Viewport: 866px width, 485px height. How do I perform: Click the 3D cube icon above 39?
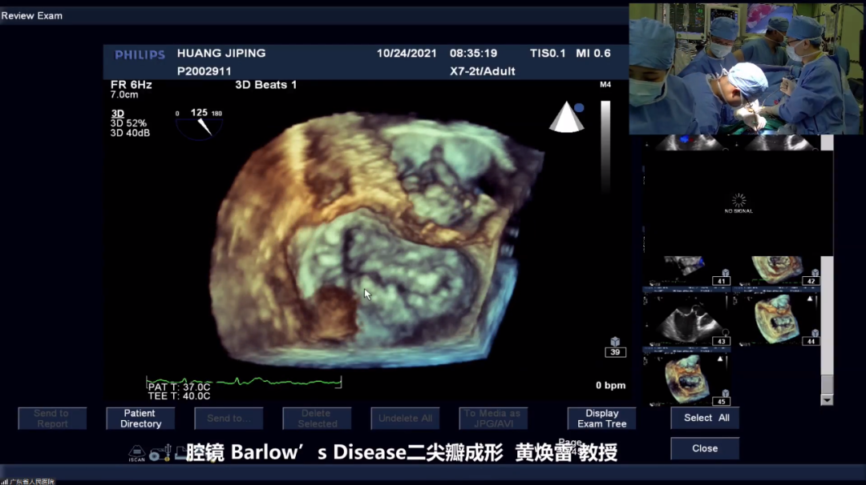click(x=615, y=342)
